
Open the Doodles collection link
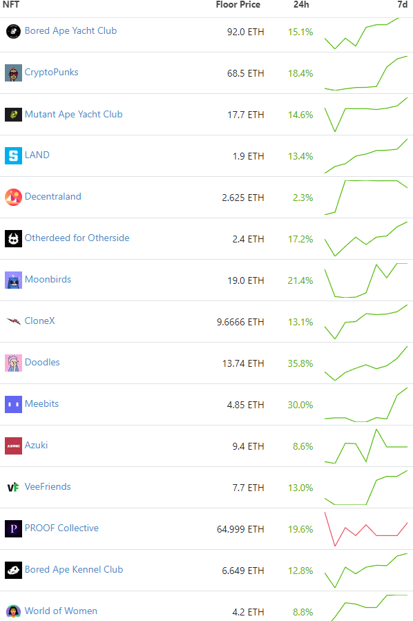pos(42,363)
